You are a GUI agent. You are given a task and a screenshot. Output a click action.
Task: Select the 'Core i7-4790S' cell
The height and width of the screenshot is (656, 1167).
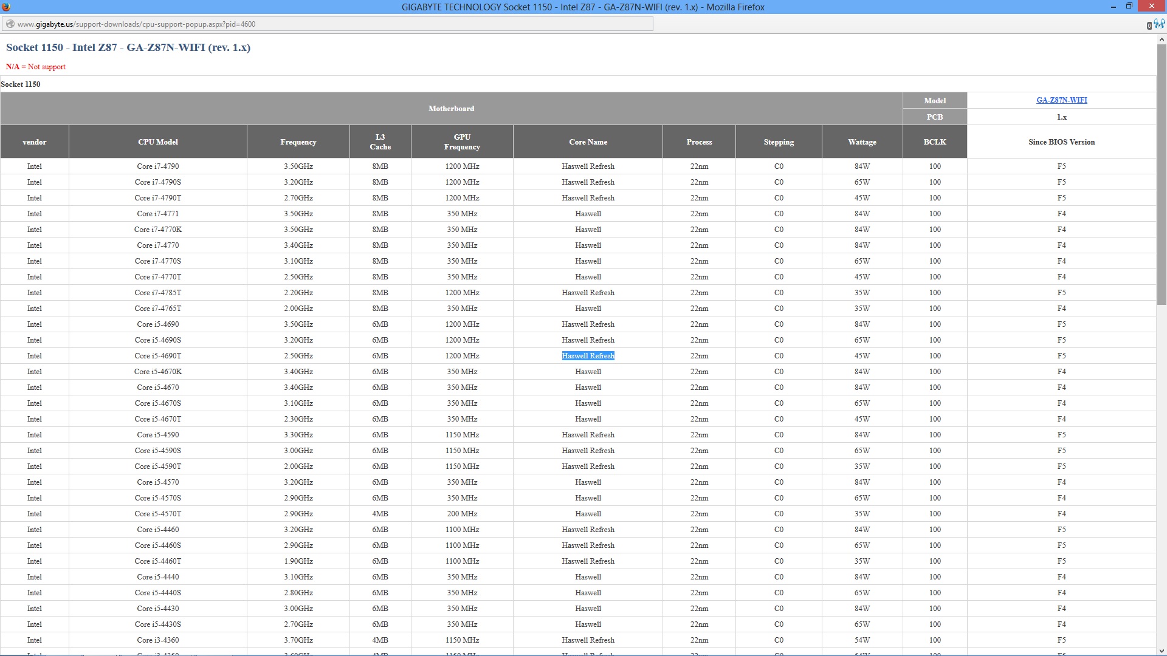click(158, 182)
